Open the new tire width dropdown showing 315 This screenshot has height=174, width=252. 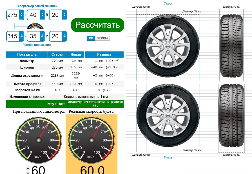click(x=15, y=36)
